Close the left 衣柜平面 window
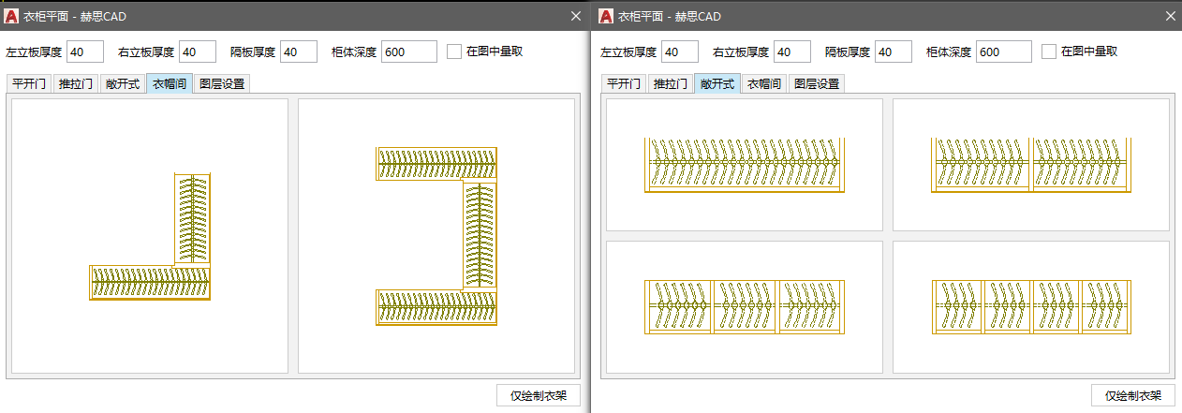This screenshot has width=1182, height=413. (576, 17)
